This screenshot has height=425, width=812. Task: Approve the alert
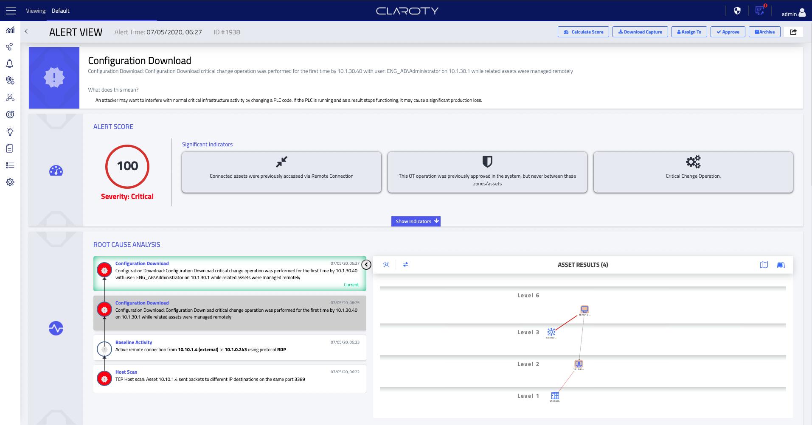pyautogui.click(x=728, y=32)
